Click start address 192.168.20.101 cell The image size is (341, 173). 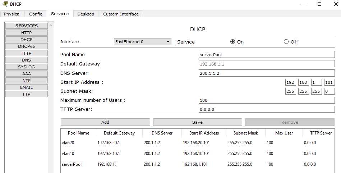pos(197,143)
